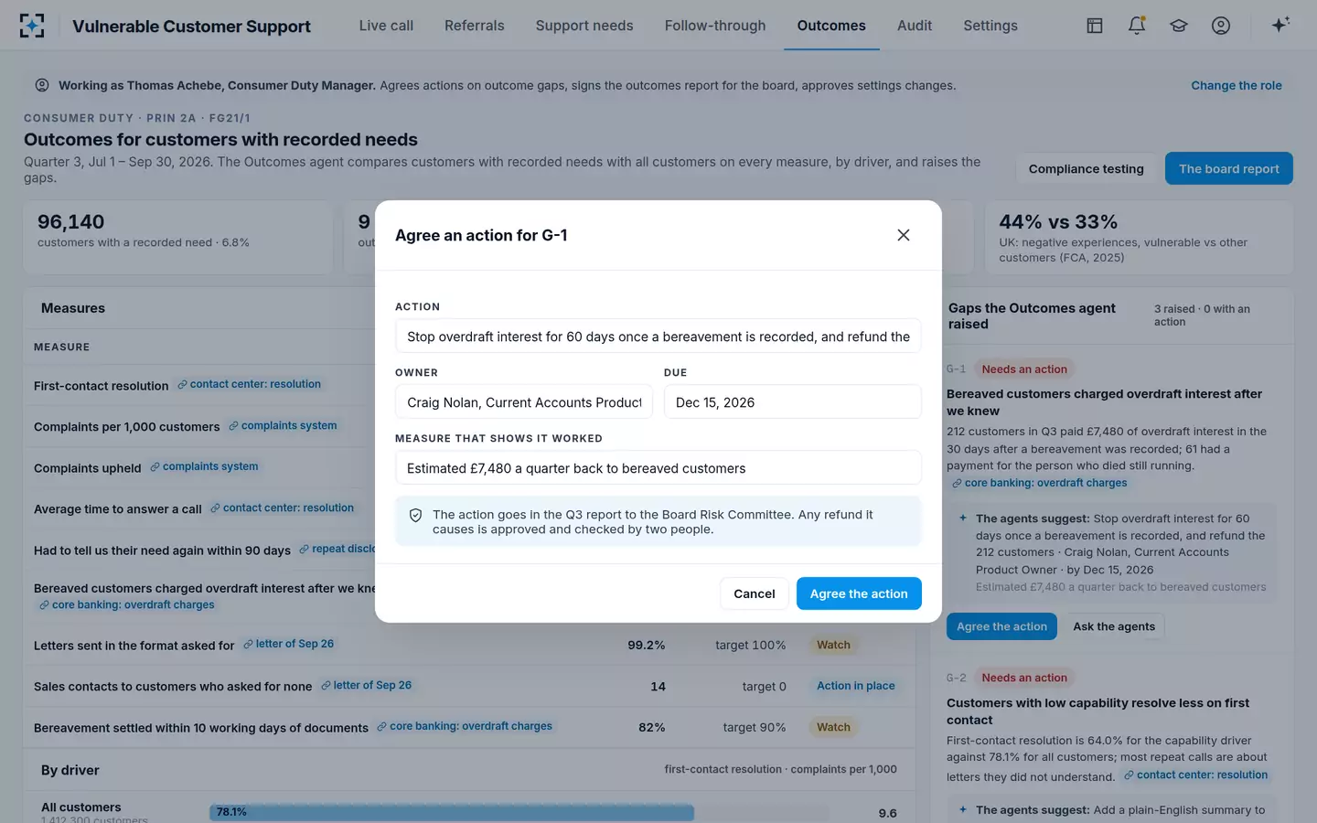Screen dimensions: 1317x823
Task: Open the training graduation cap icon
Action: (1179, 26)
